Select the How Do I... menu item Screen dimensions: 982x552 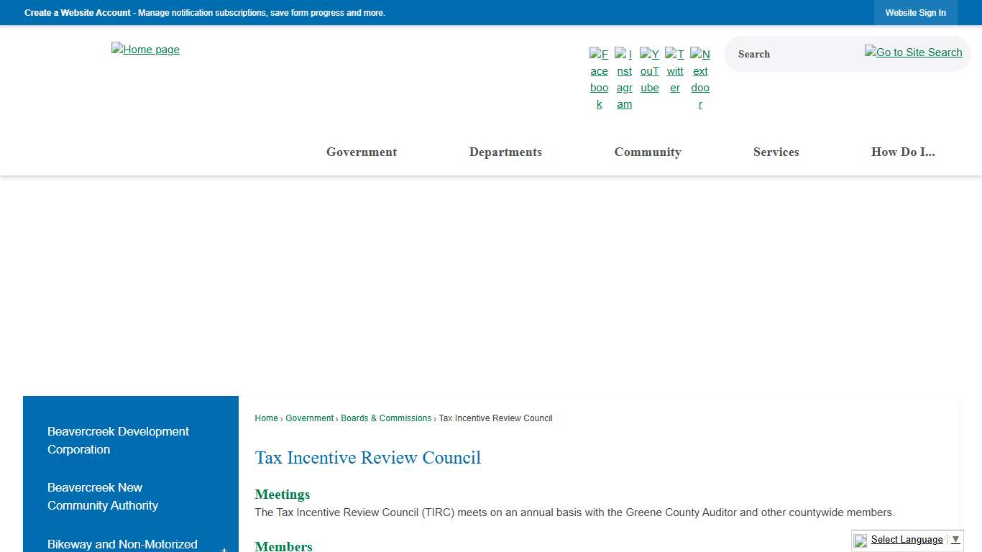click(x=903, y=152)
